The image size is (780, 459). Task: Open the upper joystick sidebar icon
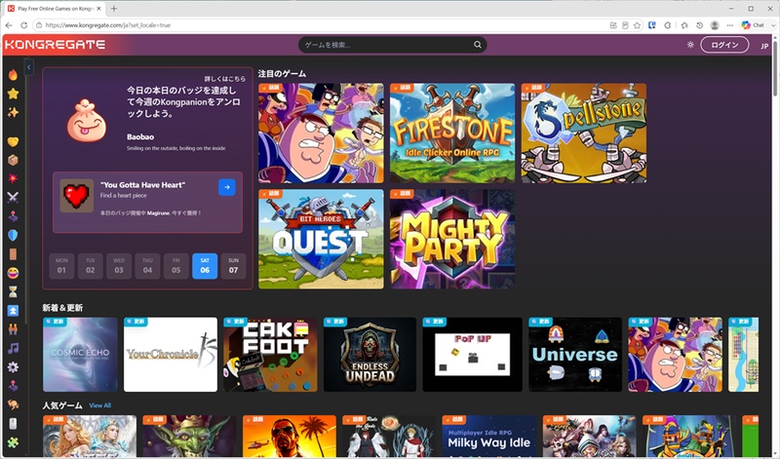13,215
